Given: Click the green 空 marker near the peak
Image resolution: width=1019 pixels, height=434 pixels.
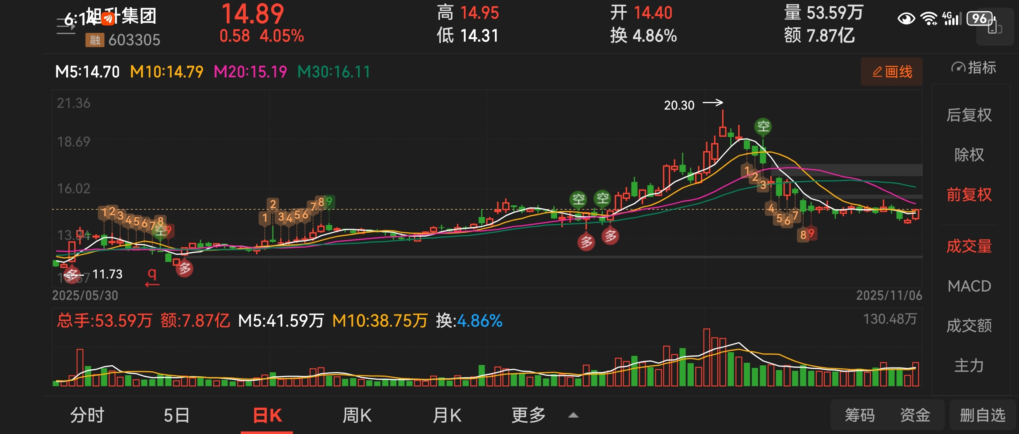Looking at the screenshot, I should pos(763,127).
